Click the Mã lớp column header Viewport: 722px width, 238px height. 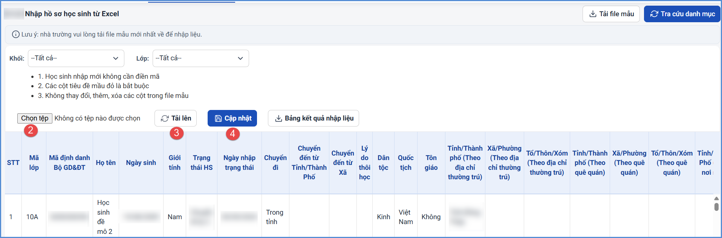tap(34, 163)
